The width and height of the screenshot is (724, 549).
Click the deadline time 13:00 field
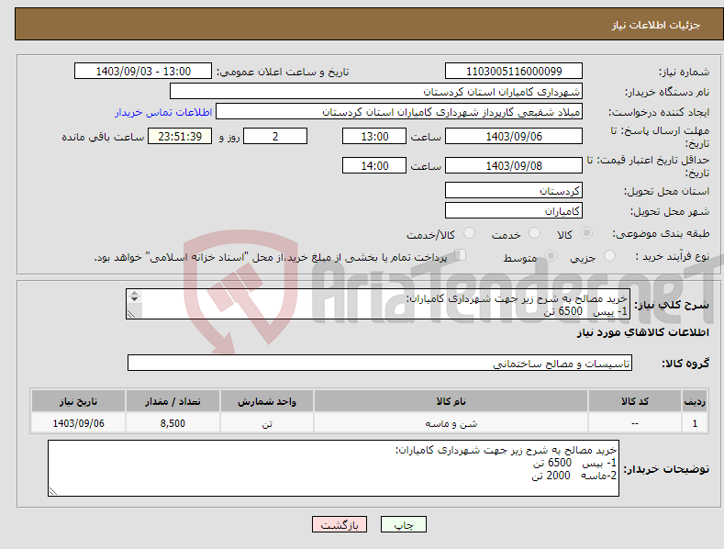click(x=374, y=136)
